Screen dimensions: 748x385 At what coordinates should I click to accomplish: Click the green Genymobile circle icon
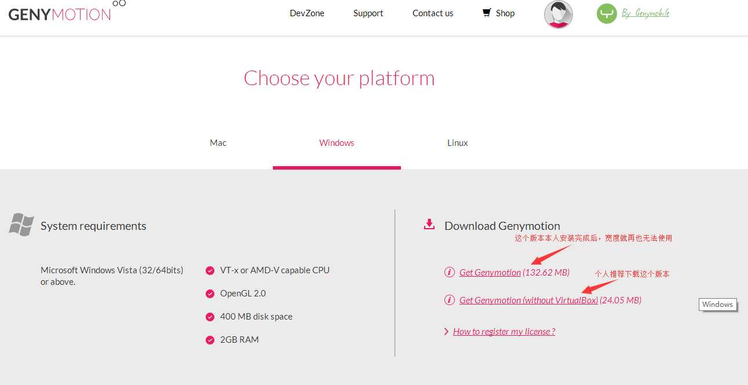click(x=607, y=13)
